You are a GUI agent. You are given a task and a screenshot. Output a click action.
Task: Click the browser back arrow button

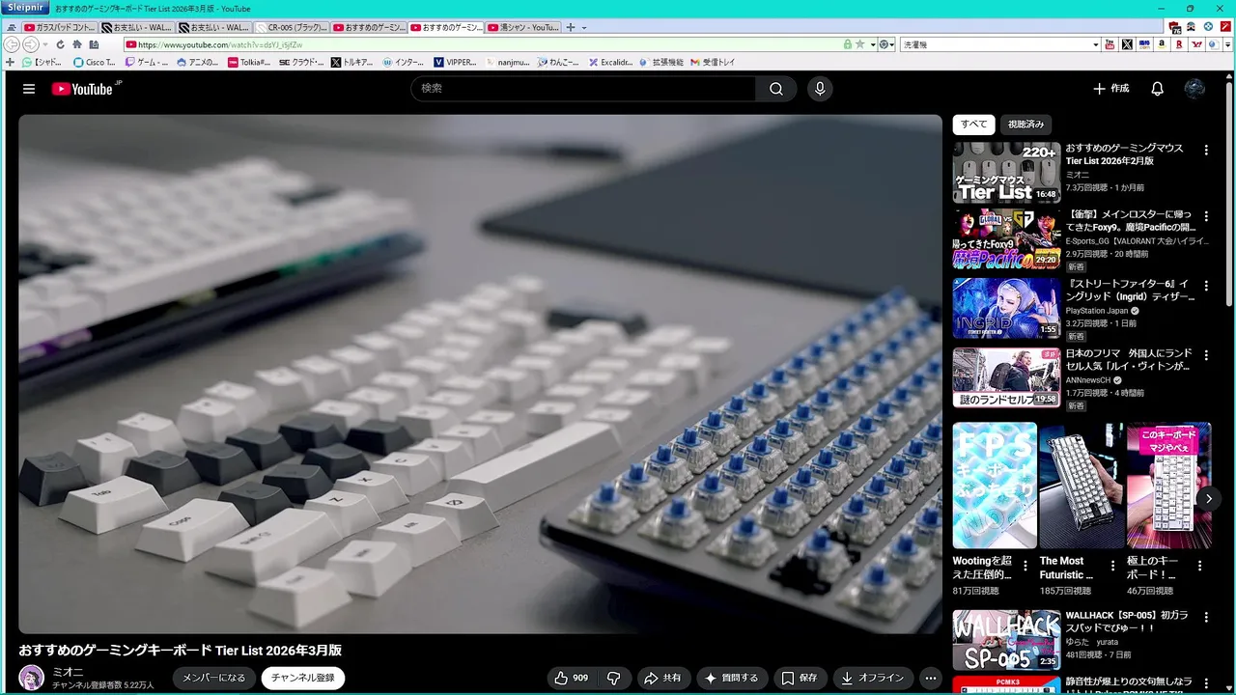click(12, 44)
